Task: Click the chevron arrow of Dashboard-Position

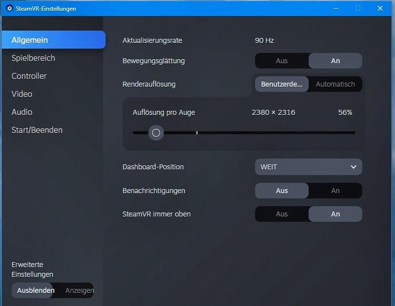Action: (354, 167)
